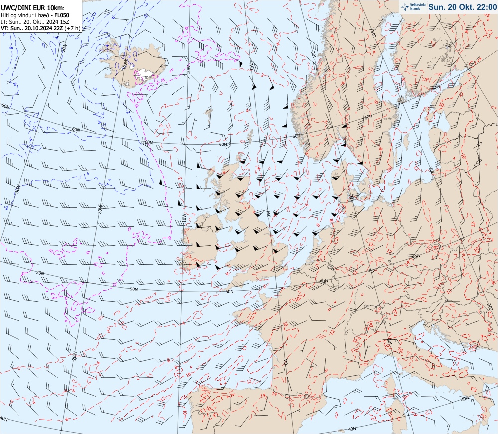
Task: Click the 10W label west of Ireland
Action: pos(184,218)
